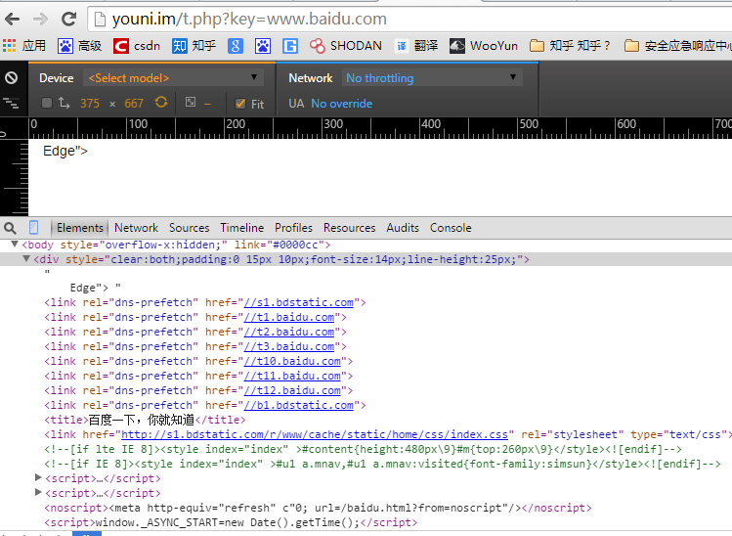Uncheck the Fit checkbox
The image size is (732, 536).
[x=240, y=104]
